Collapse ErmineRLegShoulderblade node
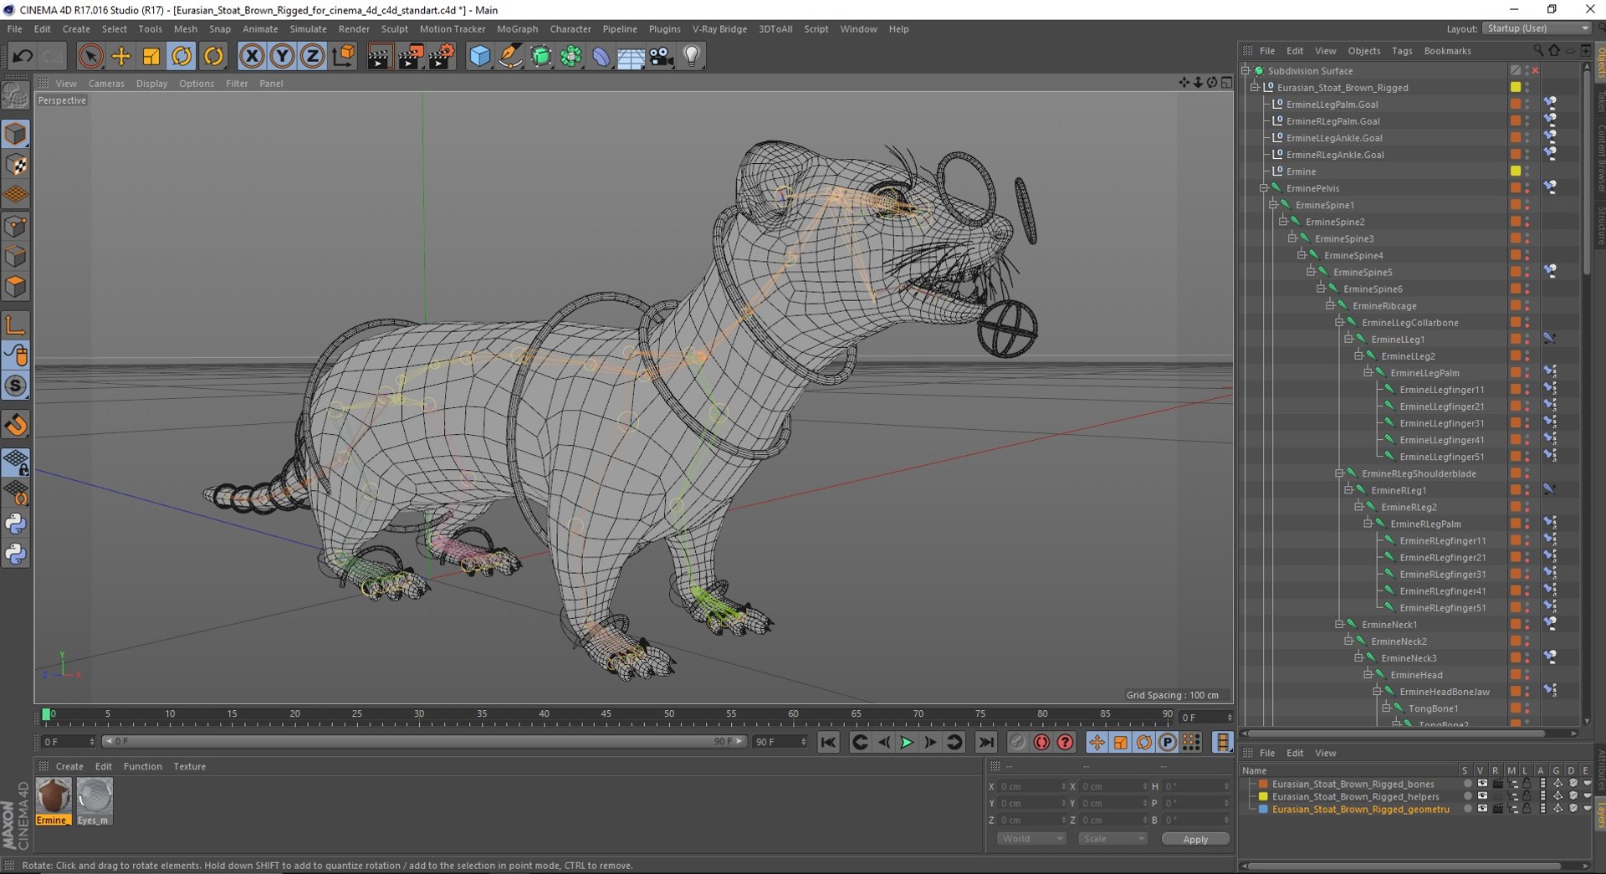1606x874 pixels. point(1339,473)
